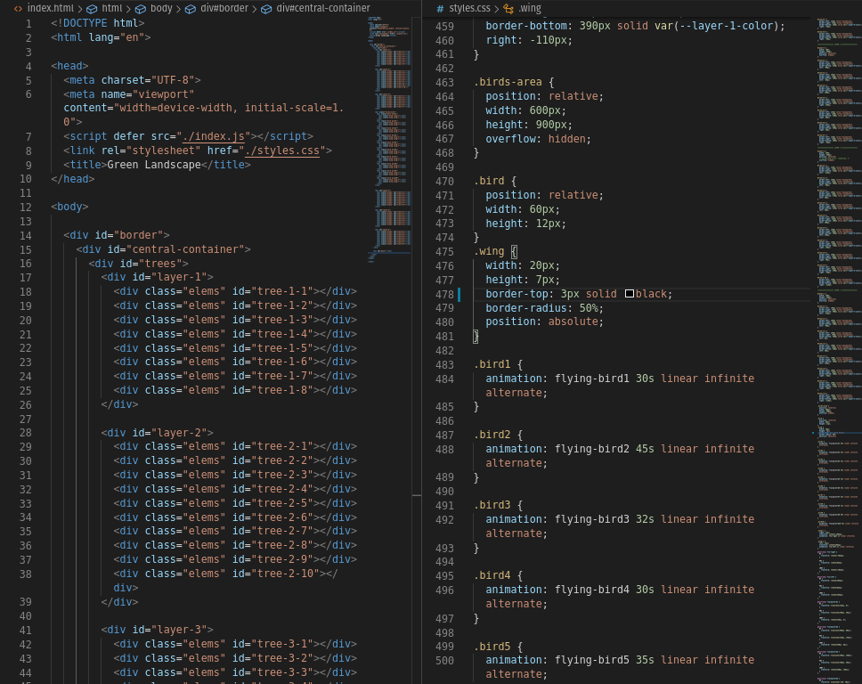Screen dimensions: 862x684
Task: Click the div id="layer-1" opening tag
Action: pyautogui.click(x=158, y=277)
